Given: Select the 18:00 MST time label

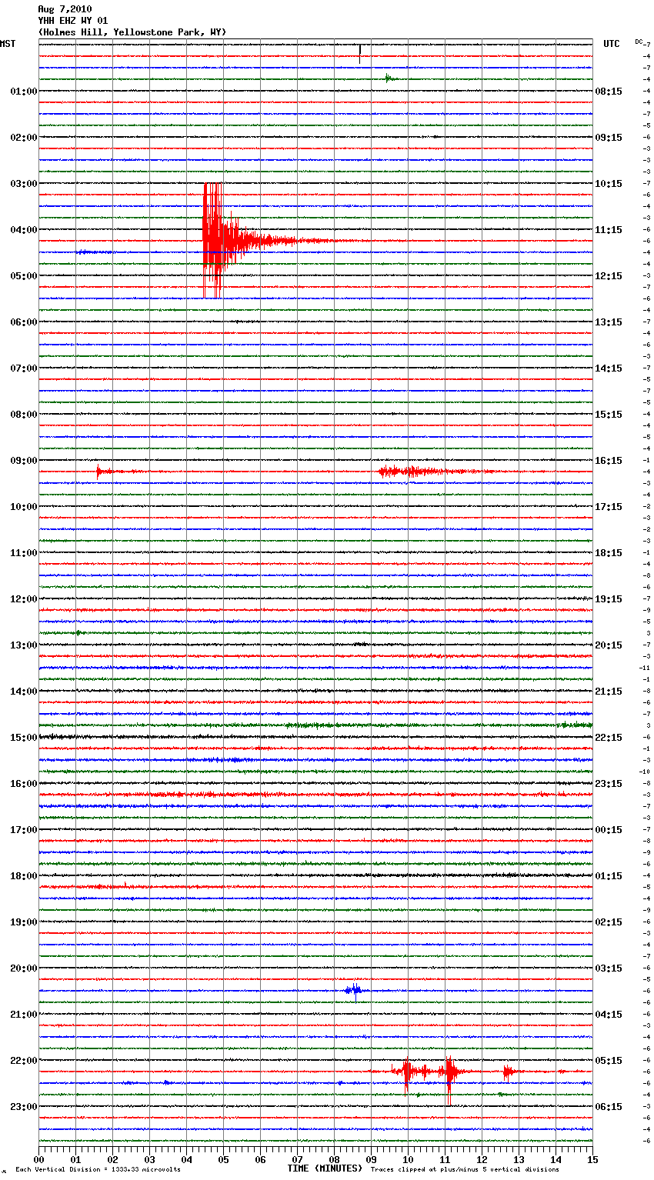Looking at the screenshot, I should pos(24,876).
